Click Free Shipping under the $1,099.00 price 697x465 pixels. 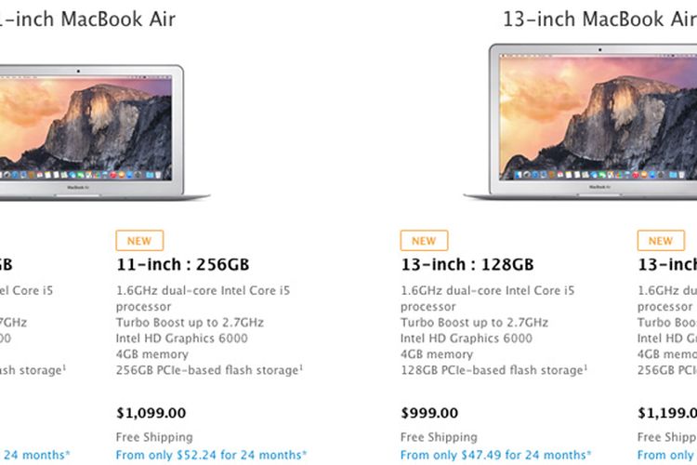point(154,436)
